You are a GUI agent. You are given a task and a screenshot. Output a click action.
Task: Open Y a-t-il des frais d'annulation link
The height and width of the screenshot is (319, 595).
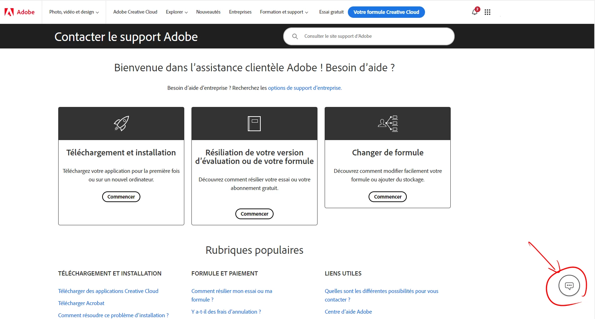click(x=226, y=312)
